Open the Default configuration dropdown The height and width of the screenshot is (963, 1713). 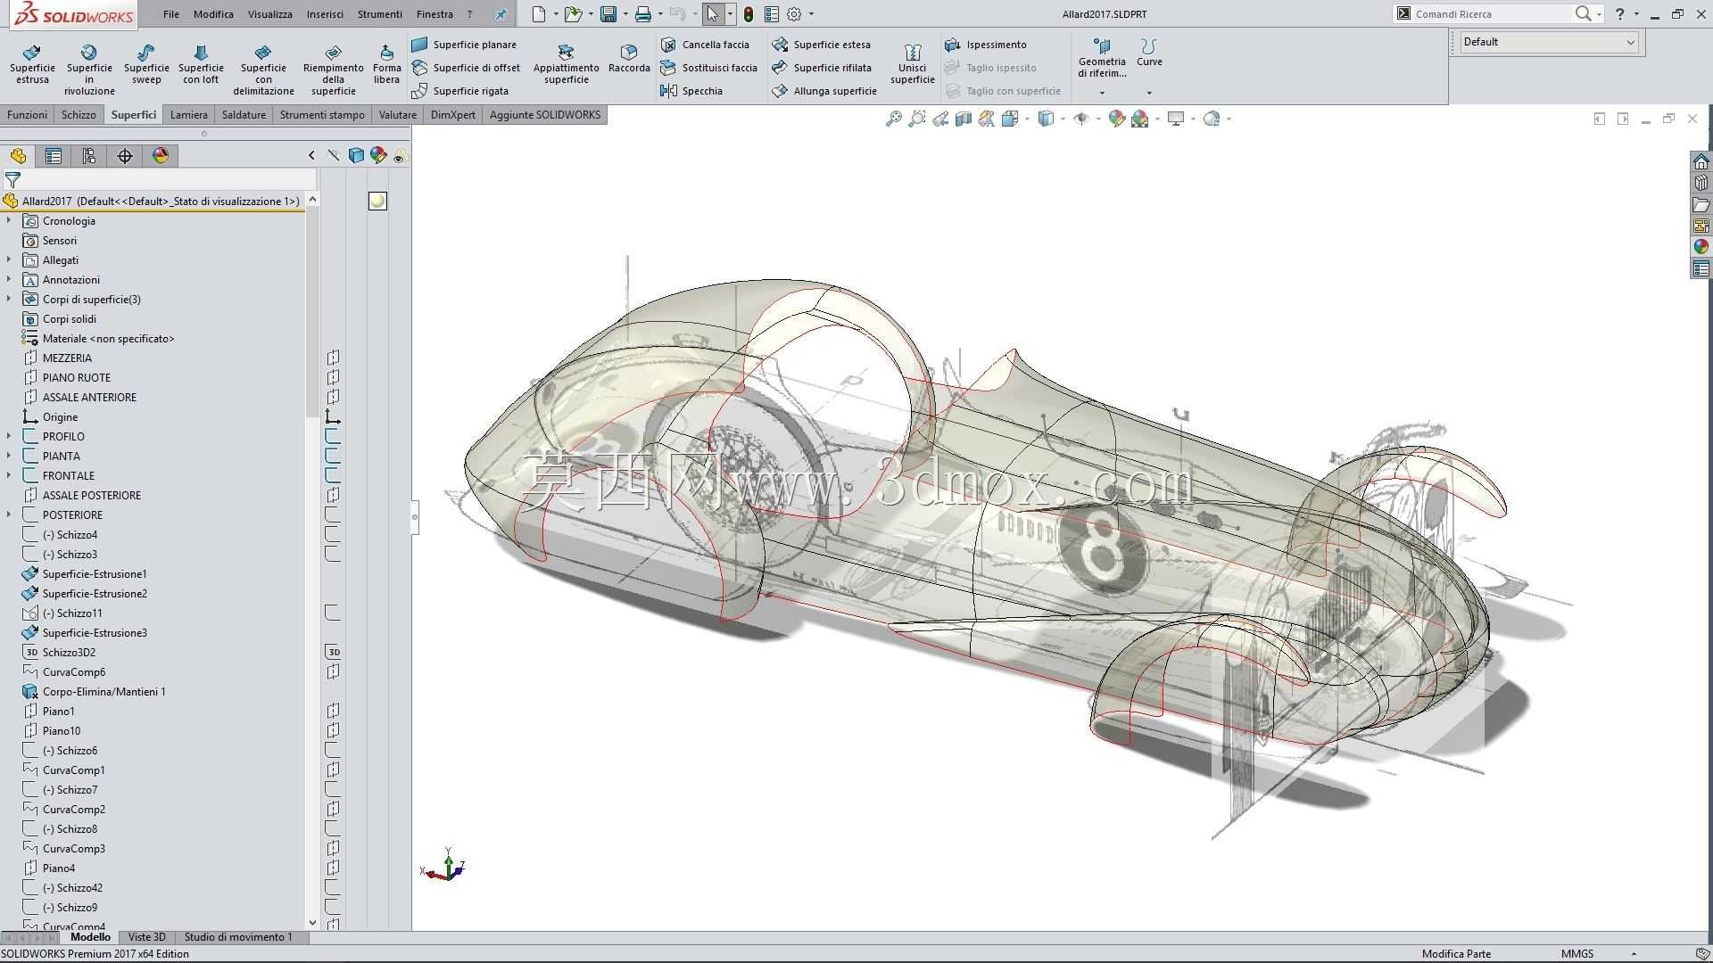pos(1549,42)
